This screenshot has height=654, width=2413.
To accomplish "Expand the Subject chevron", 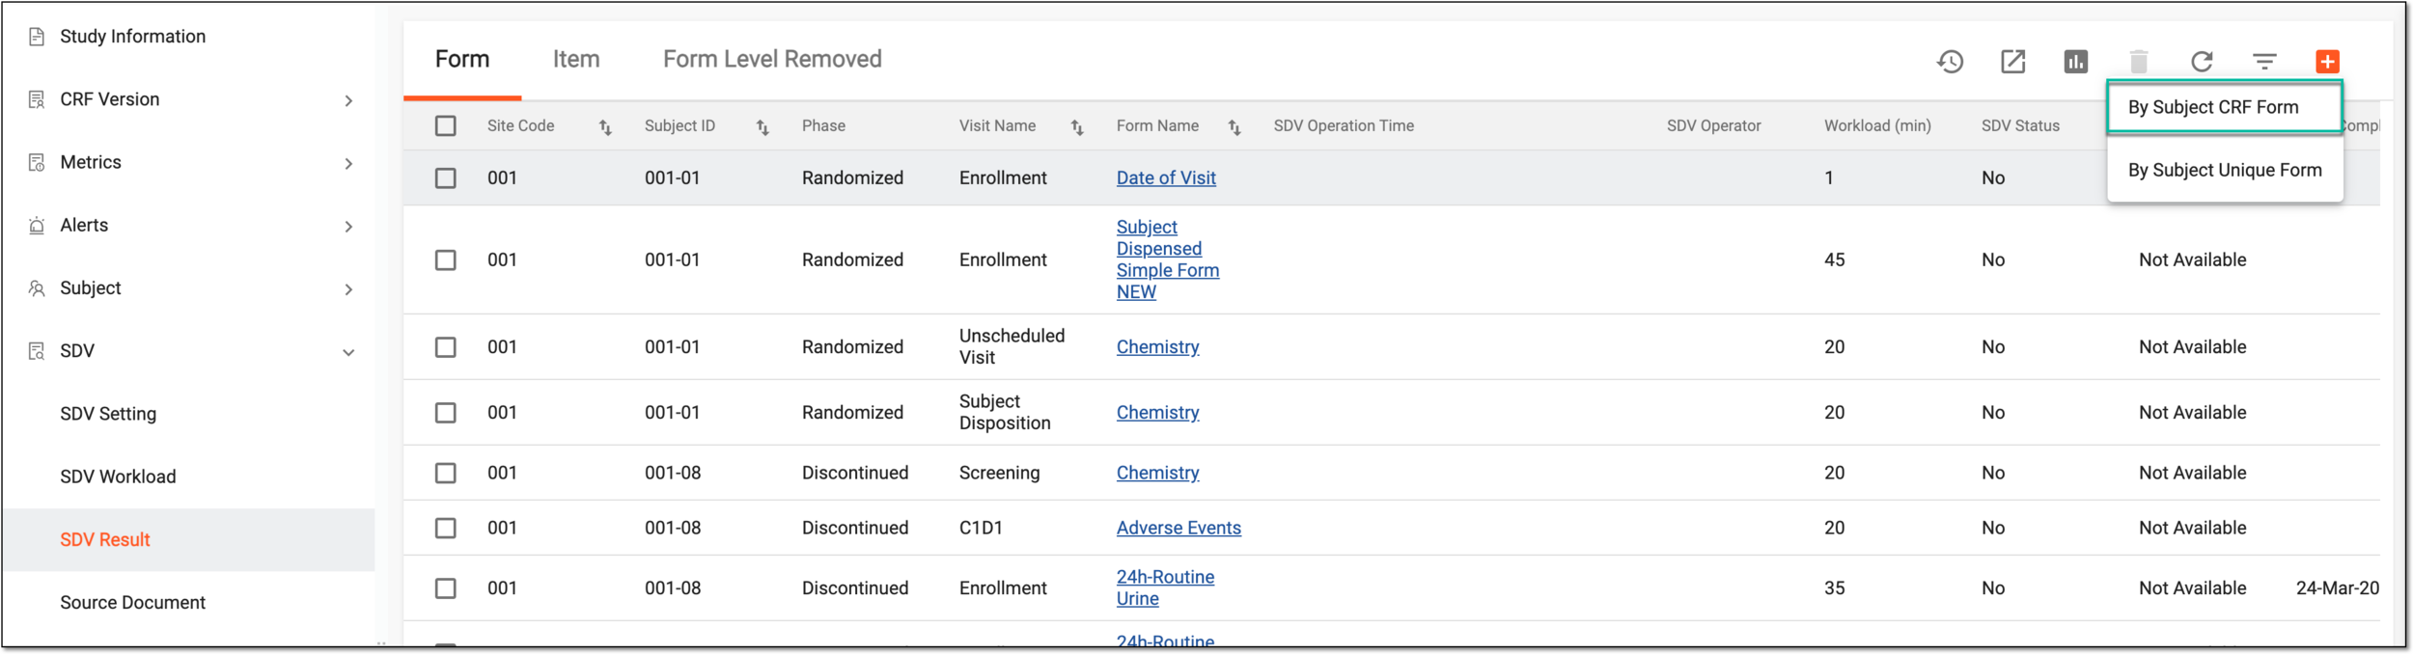I will click(x=348, y=289).
